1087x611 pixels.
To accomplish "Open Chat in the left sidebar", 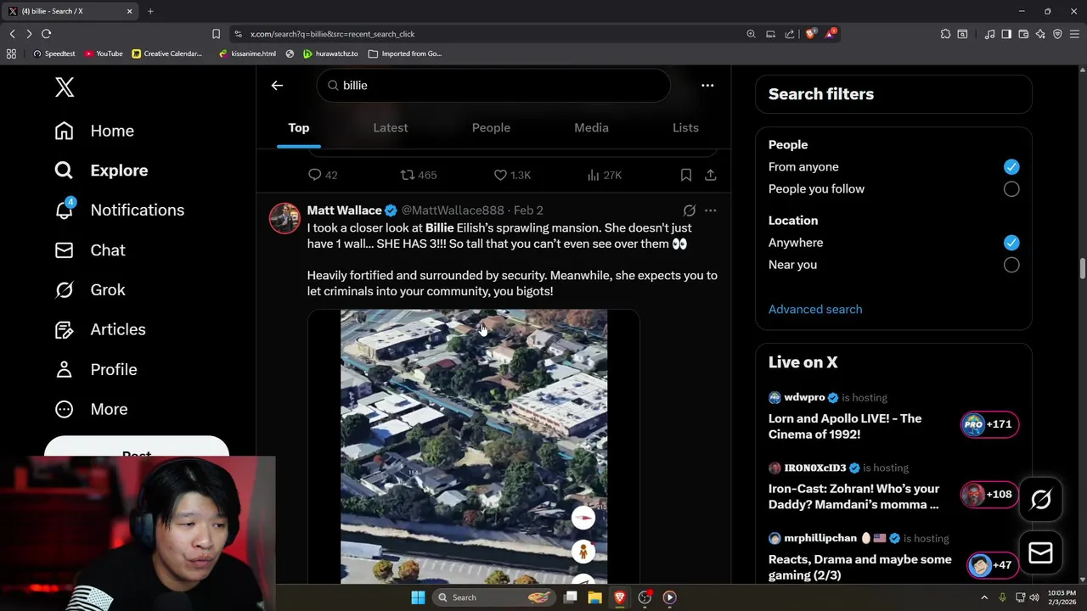I will pos(89,250).
